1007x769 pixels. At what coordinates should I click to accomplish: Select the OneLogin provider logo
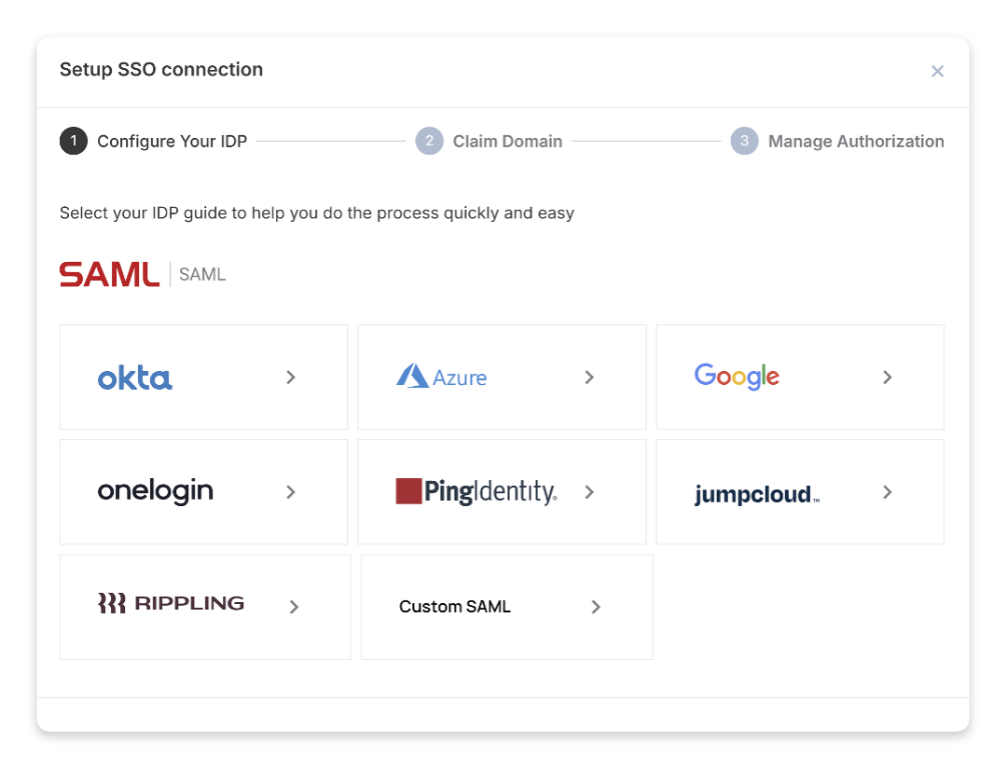tap(155, 491)
